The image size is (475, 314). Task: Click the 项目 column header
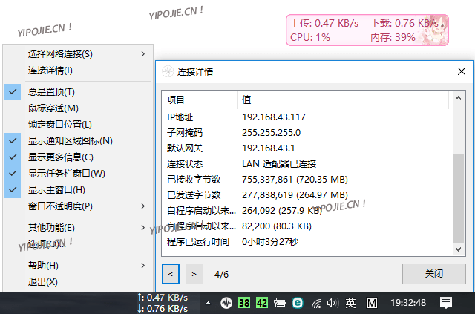(x=200, y=99)
